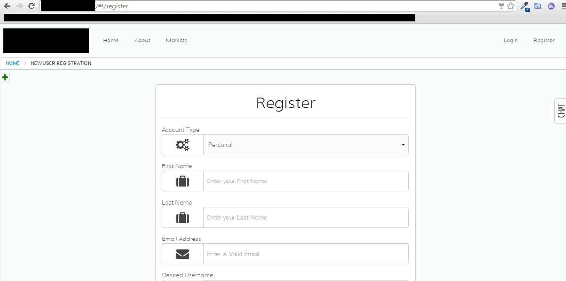This screenshot has height=281, width=566.
Task: Open the Markets page
Action: (x=176, y=41)
